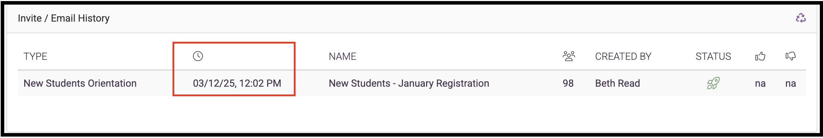Click the recipients people icon header
The height and width of the screenshot is (138, 823).
point(568,56)
